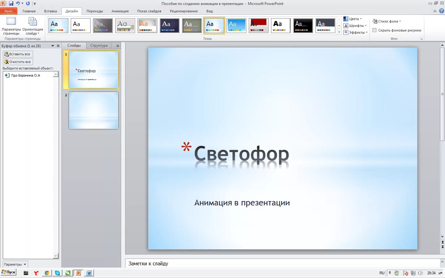Check Скрыть фоновые рисунки checkbox
Viewport: 445px width, 278px height.
375,30
